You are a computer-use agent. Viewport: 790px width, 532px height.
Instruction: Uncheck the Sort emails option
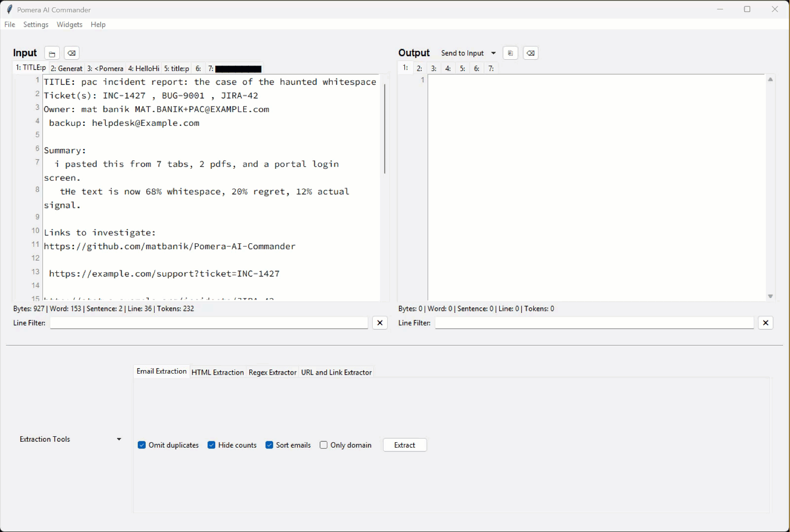(x=270, y=445)
